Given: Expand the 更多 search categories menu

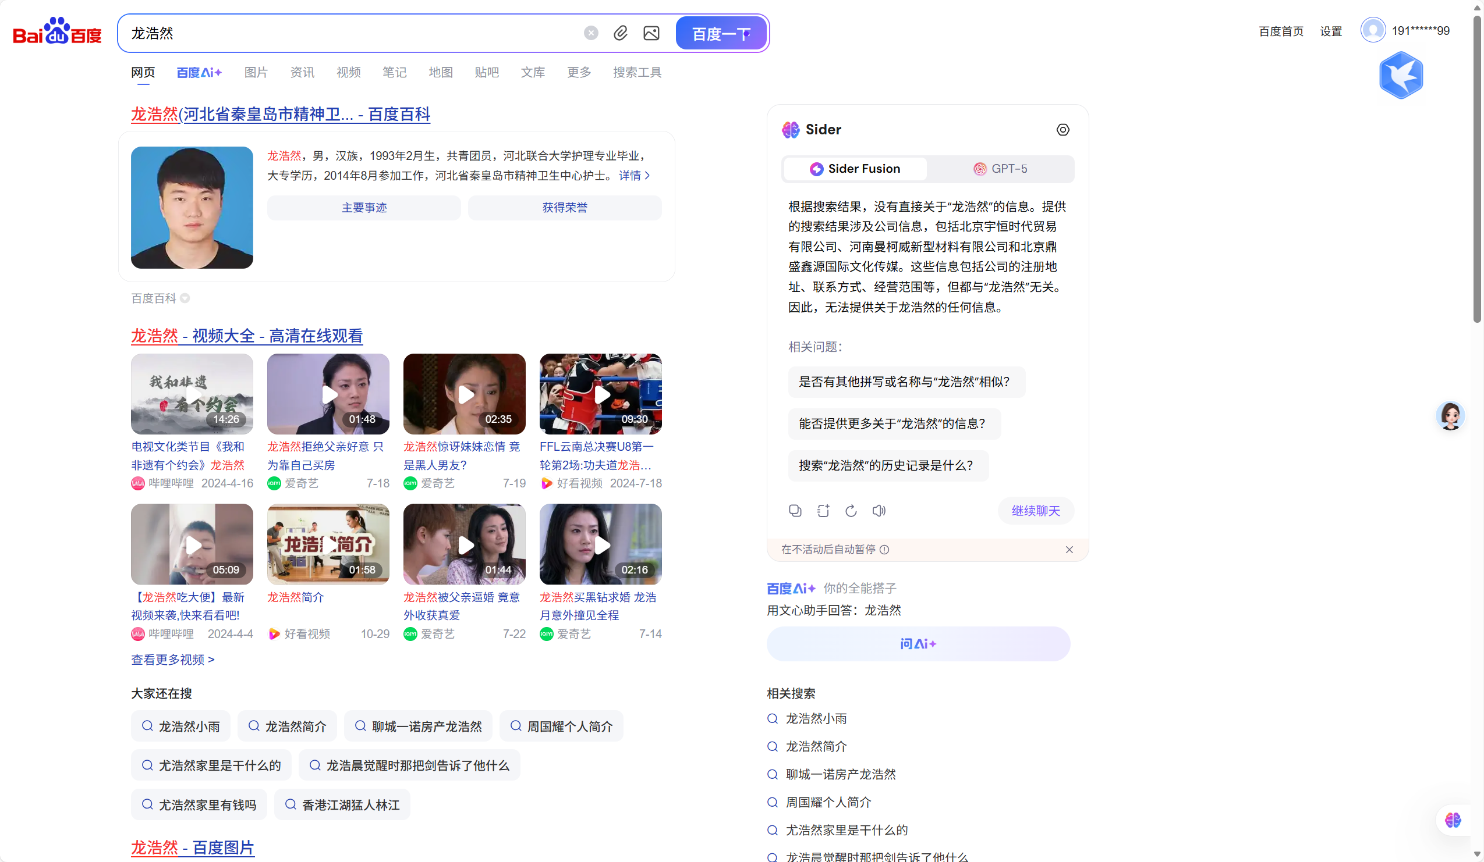Looking at the screenshot, I should (578, 72).
